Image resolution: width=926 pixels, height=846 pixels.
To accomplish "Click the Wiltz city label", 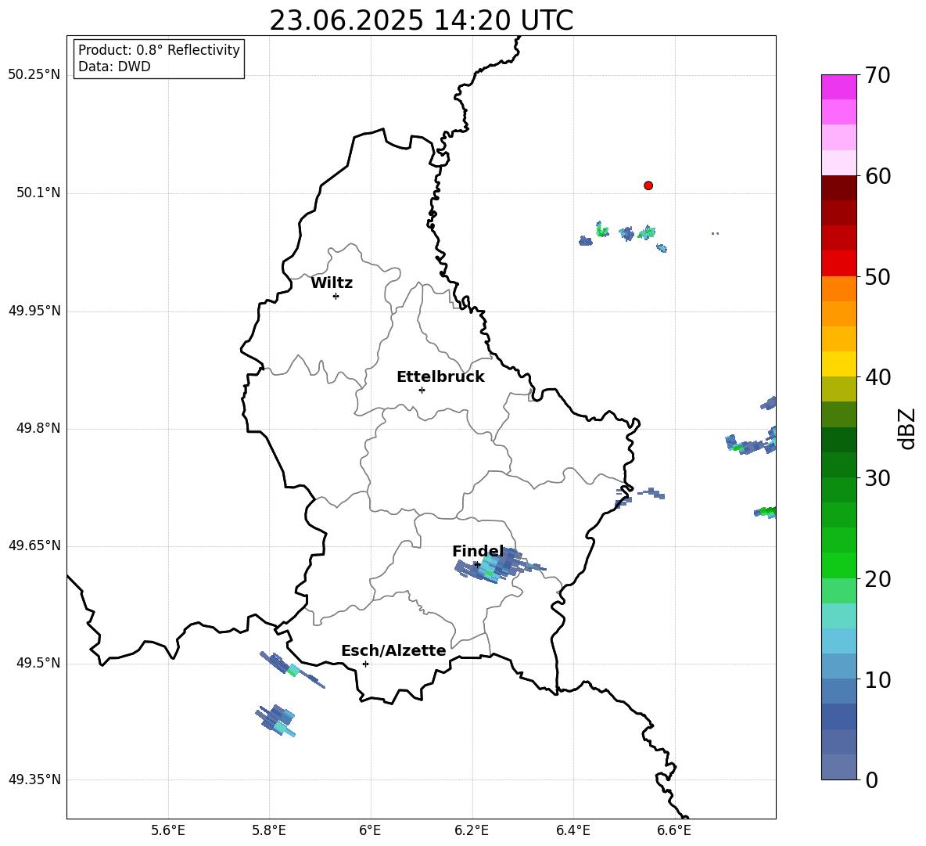I will tap(332, 283).
